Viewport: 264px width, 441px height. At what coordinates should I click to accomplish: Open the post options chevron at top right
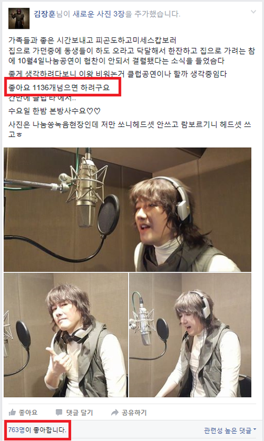[254, 12]
